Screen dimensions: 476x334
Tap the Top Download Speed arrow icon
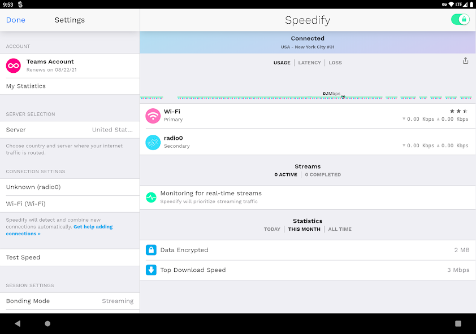click(x=151, y=270)
